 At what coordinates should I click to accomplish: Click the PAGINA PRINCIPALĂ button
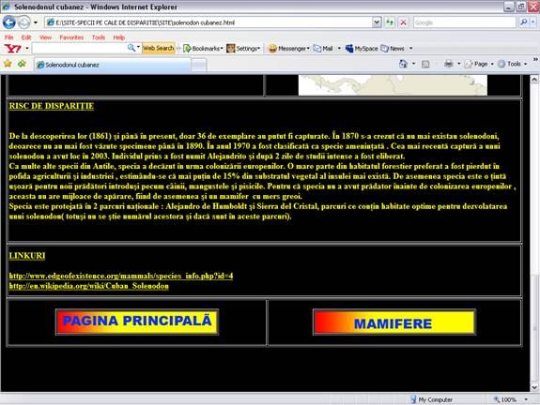137,322
